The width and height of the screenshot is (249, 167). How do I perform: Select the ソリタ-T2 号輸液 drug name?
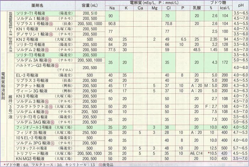tap(31, 44)
